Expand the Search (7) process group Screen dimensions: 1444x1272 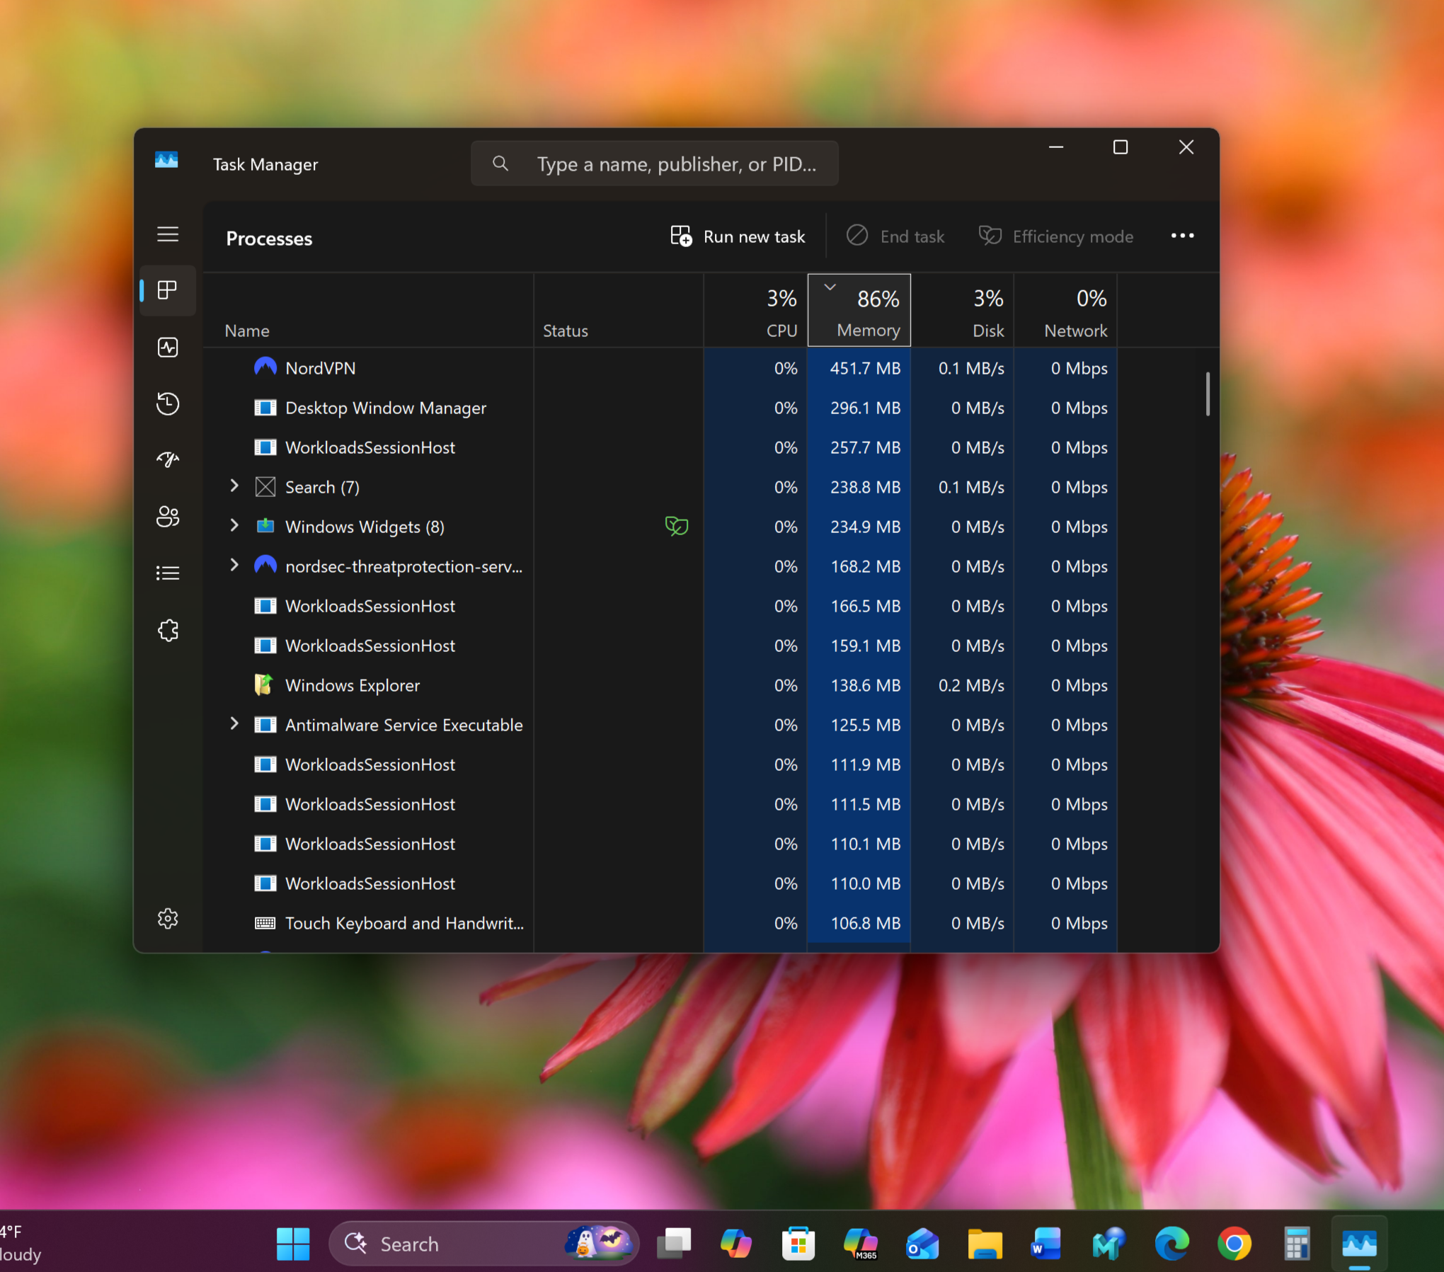[x=234, y=486]
